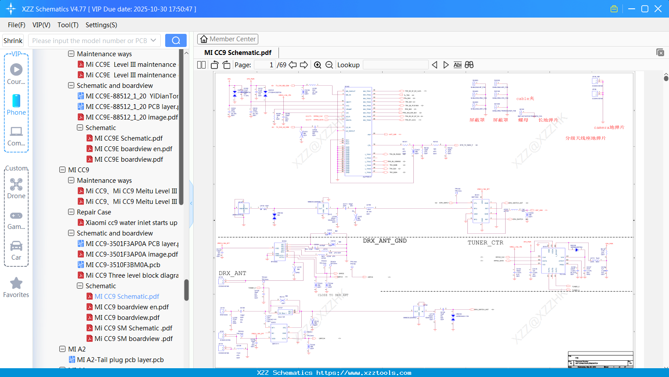Open the binoculars search tool
The image size is (669, 377).
coord(469,65)
